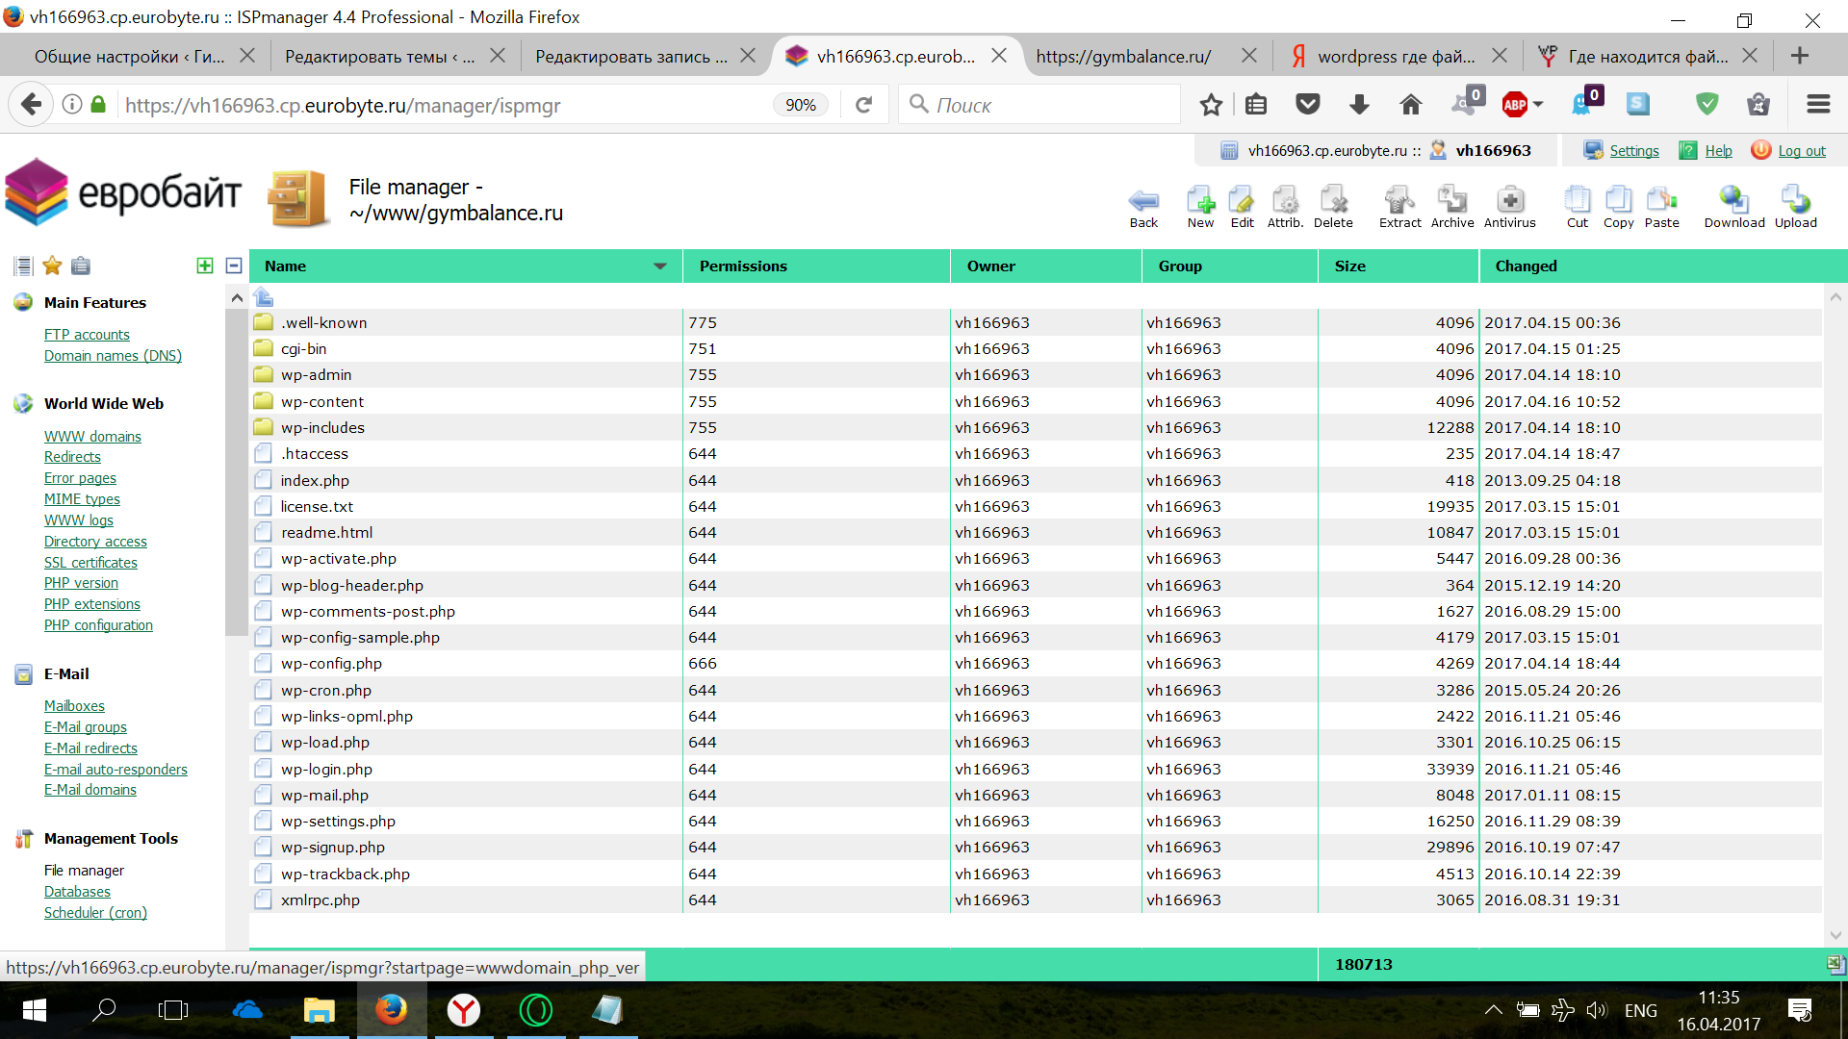Click the Delete file icon
This screenshot has height=1039, width=1848.
1333,207
